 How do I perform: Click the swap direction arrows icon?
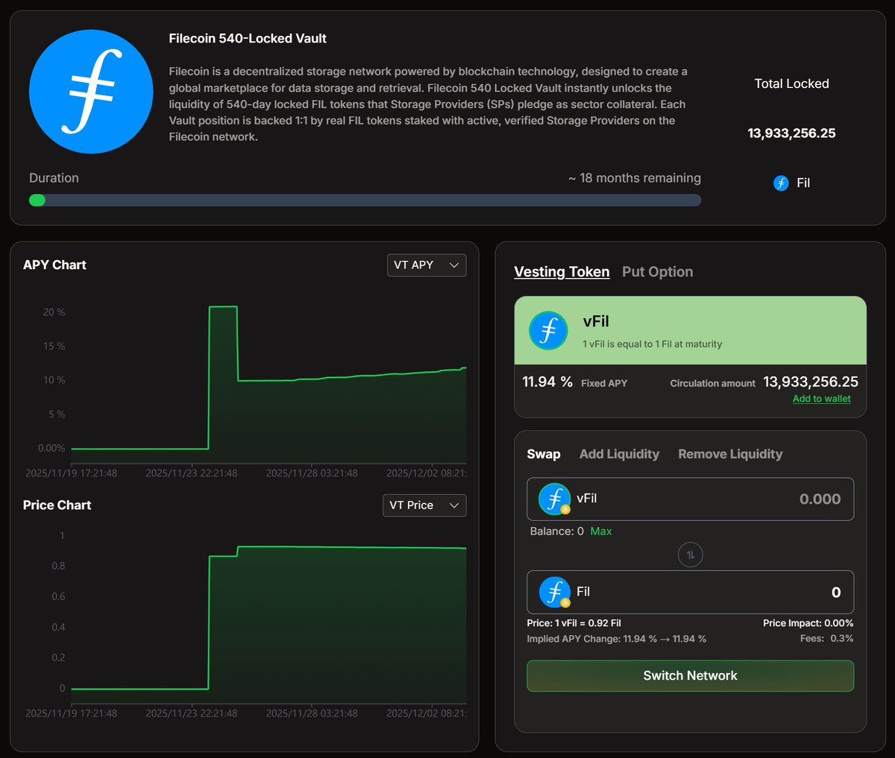691,555
